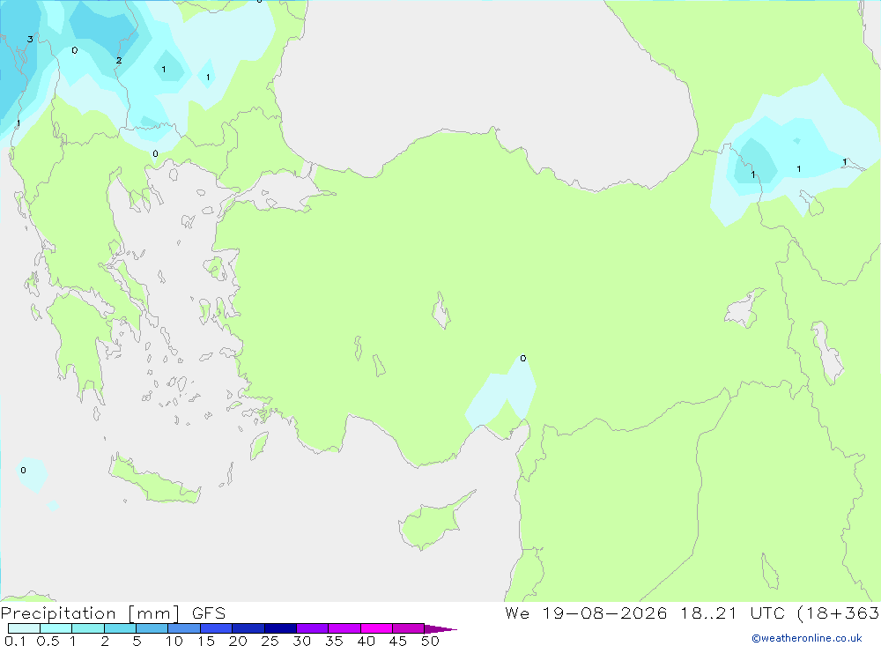881x646 pixels.
Task: Click the "GFS" model label
Action: [209, 613]
